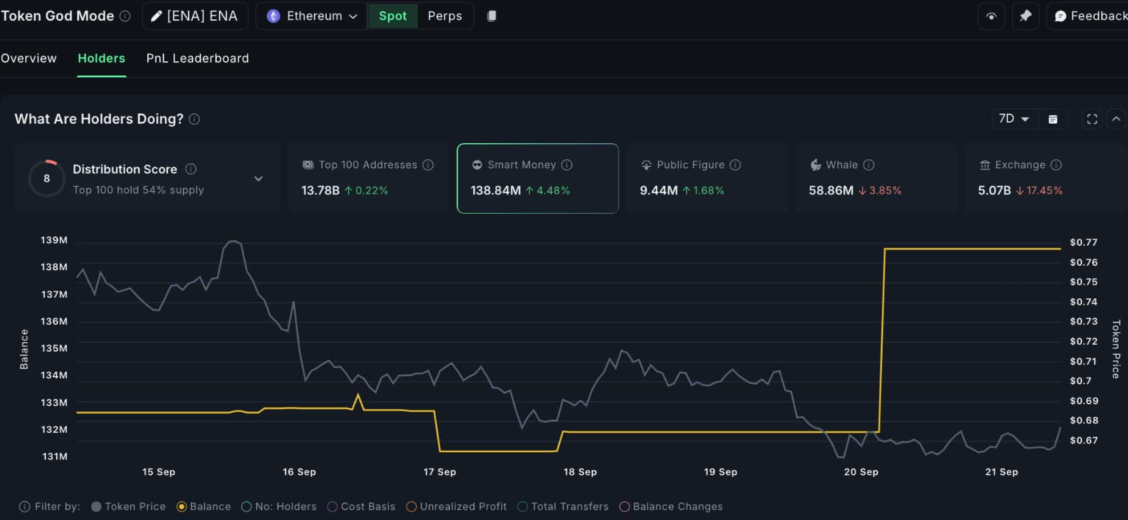Select the Exchange card 5.07B
The image size is (1128, 520).
[1046, 178]
